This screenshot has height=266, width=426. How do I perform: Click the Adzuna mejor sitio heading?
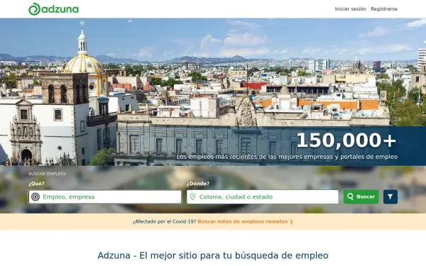tap(213, 255)
